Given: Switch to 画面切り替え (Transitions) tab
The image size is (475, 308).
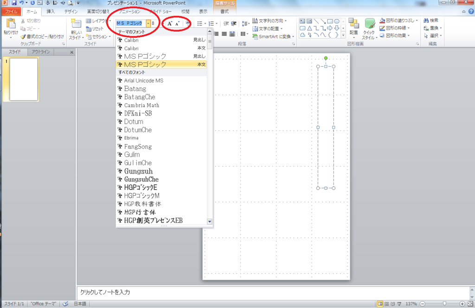Looking at the screenshot, I should [x=98, y=12].
